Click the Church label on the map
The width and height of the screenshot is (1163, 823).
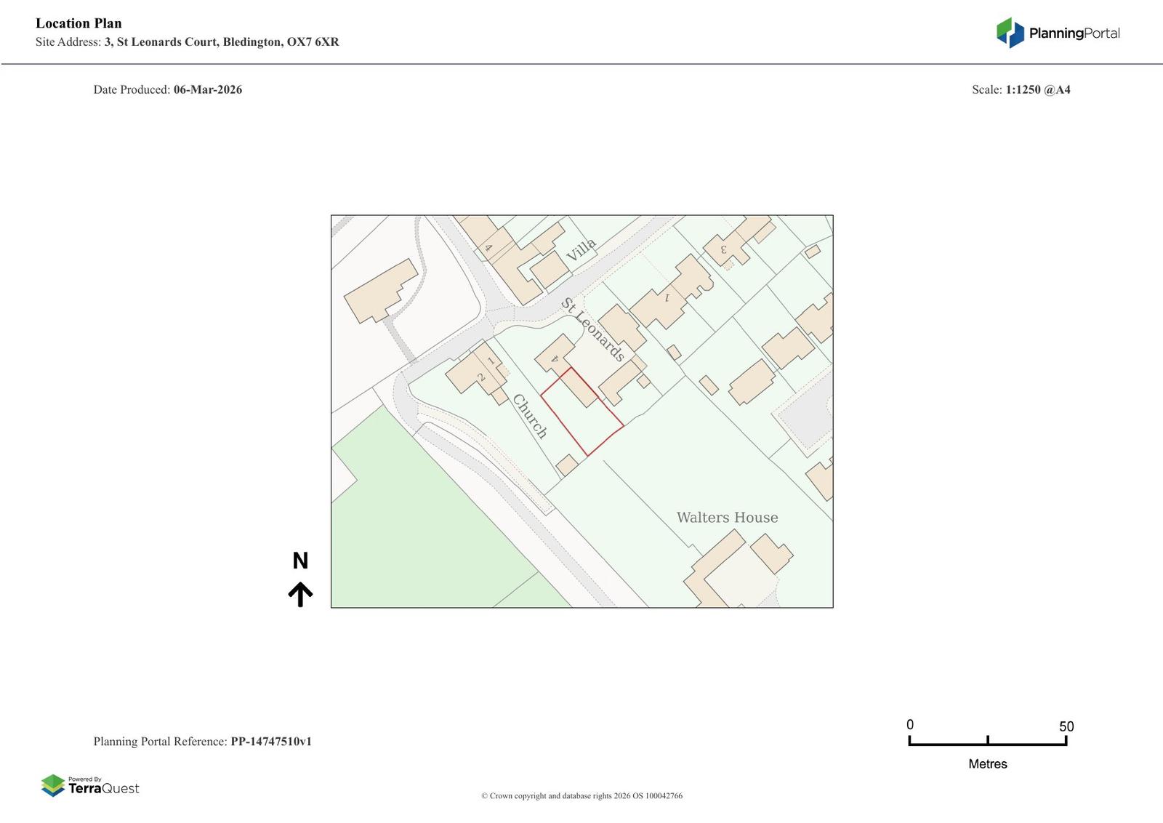[x=529, y=416]
